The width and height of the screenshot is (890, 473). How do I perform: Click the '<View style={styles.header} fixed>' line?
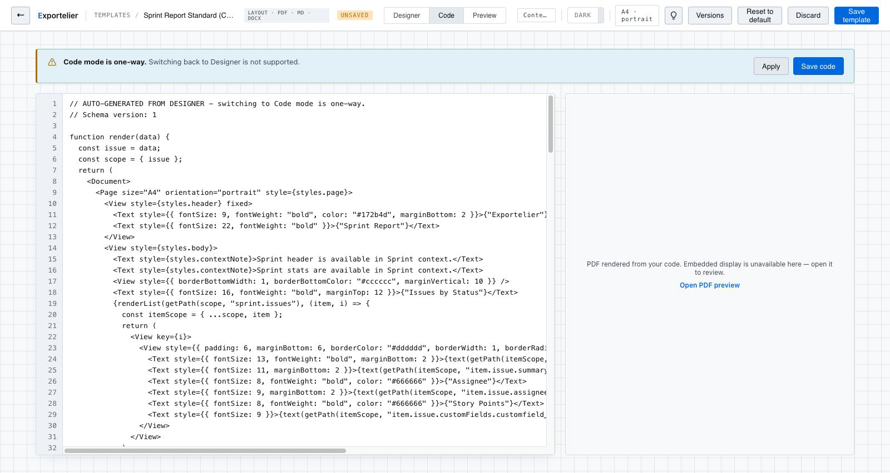point(178,204)
